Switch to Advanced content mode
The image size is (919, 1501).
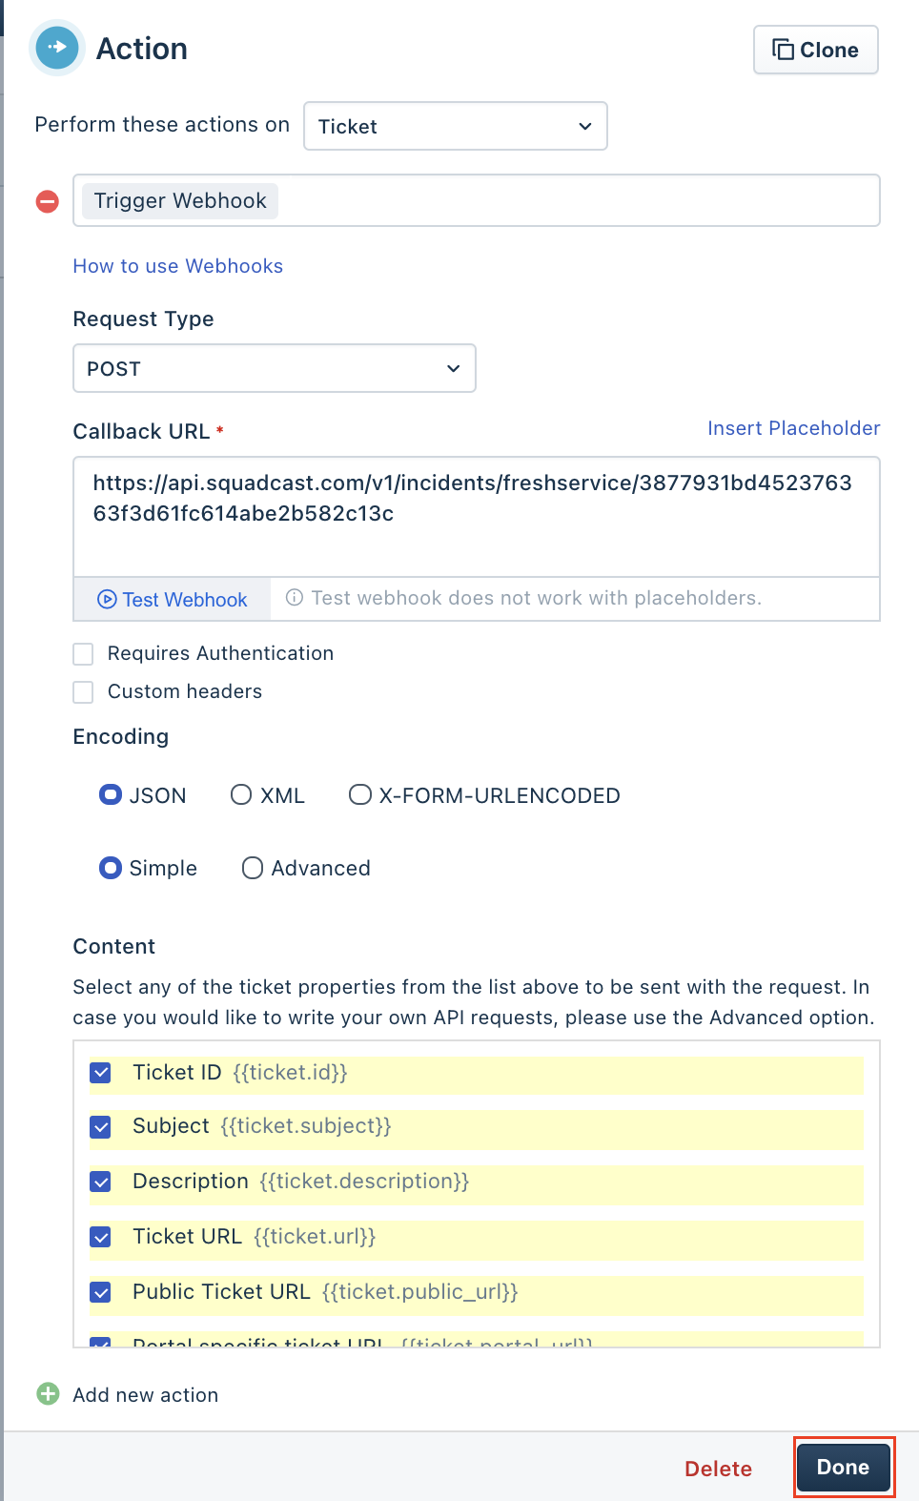pos(252,868)
